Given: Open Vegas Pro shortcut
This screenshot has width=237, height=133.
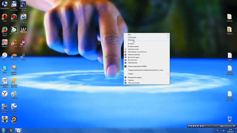Looking at the screenshot, I should pos(23,18).
